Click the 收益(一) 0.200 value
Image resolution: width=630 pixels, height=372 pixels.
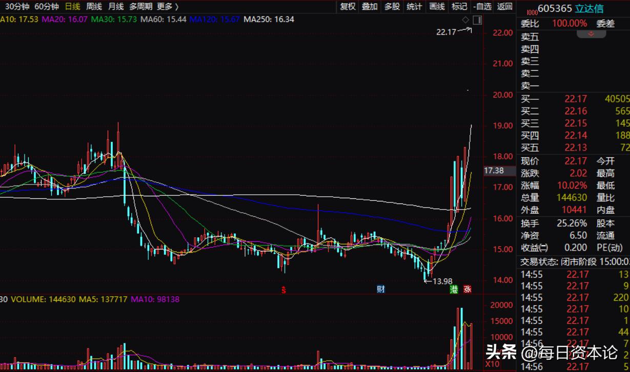576,248
